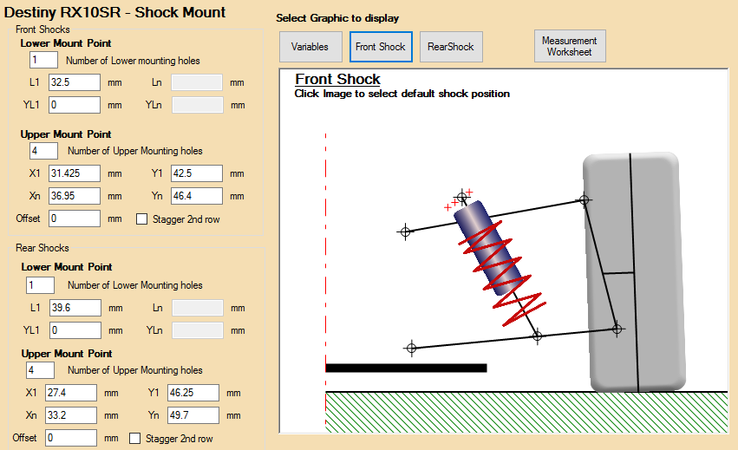
Task: Edit front Yn field 46.4
Action: click(x=197, y=196)
